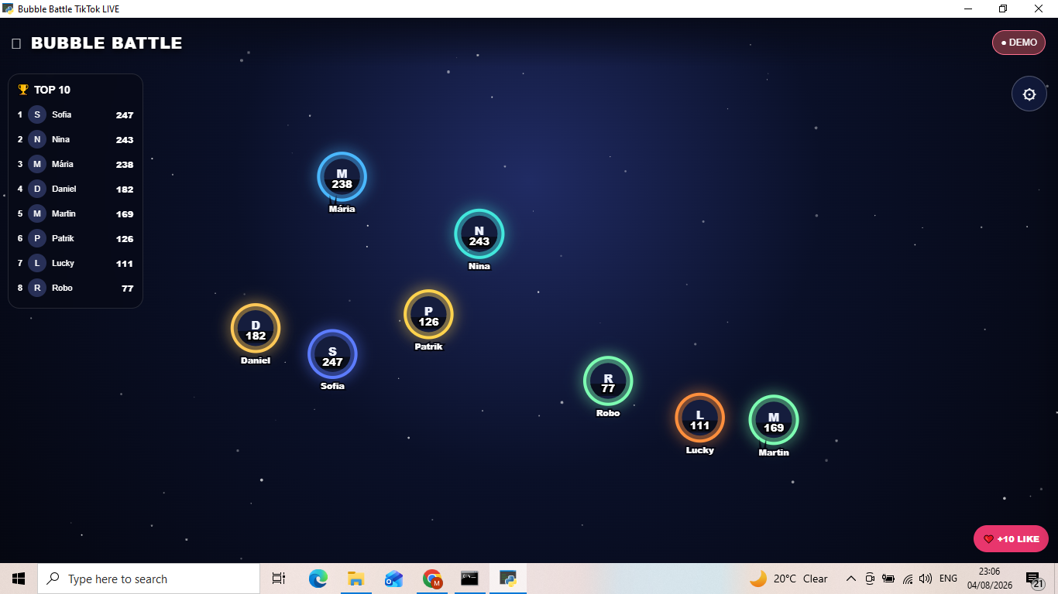Send +10 LIKE with the heart button

[1011, 539]
